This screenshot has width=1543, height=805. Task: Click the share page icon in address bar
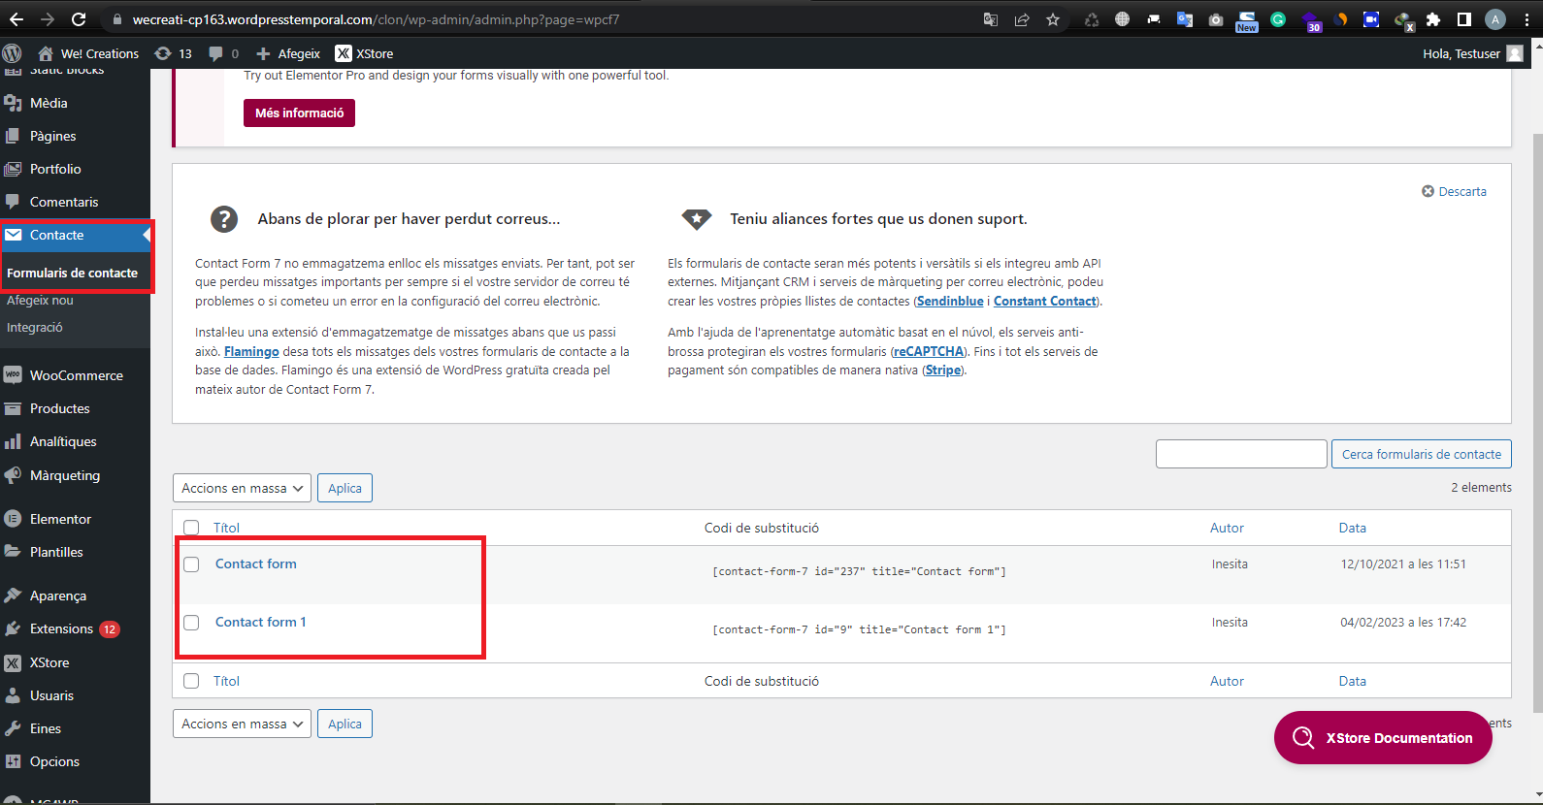pyautogui.click(x=1022, y=19)
